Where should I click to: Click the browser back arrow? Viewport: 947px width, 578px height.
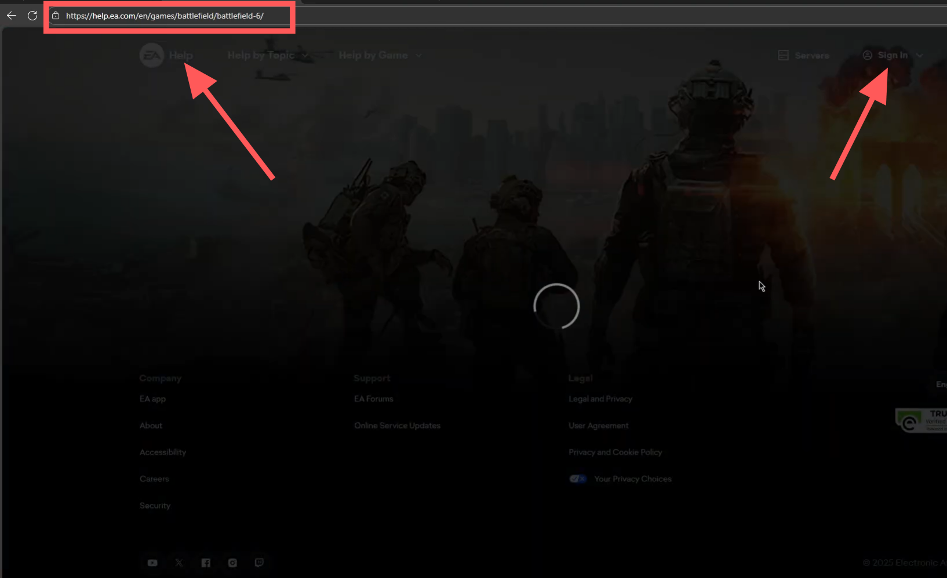coord(12,16)
